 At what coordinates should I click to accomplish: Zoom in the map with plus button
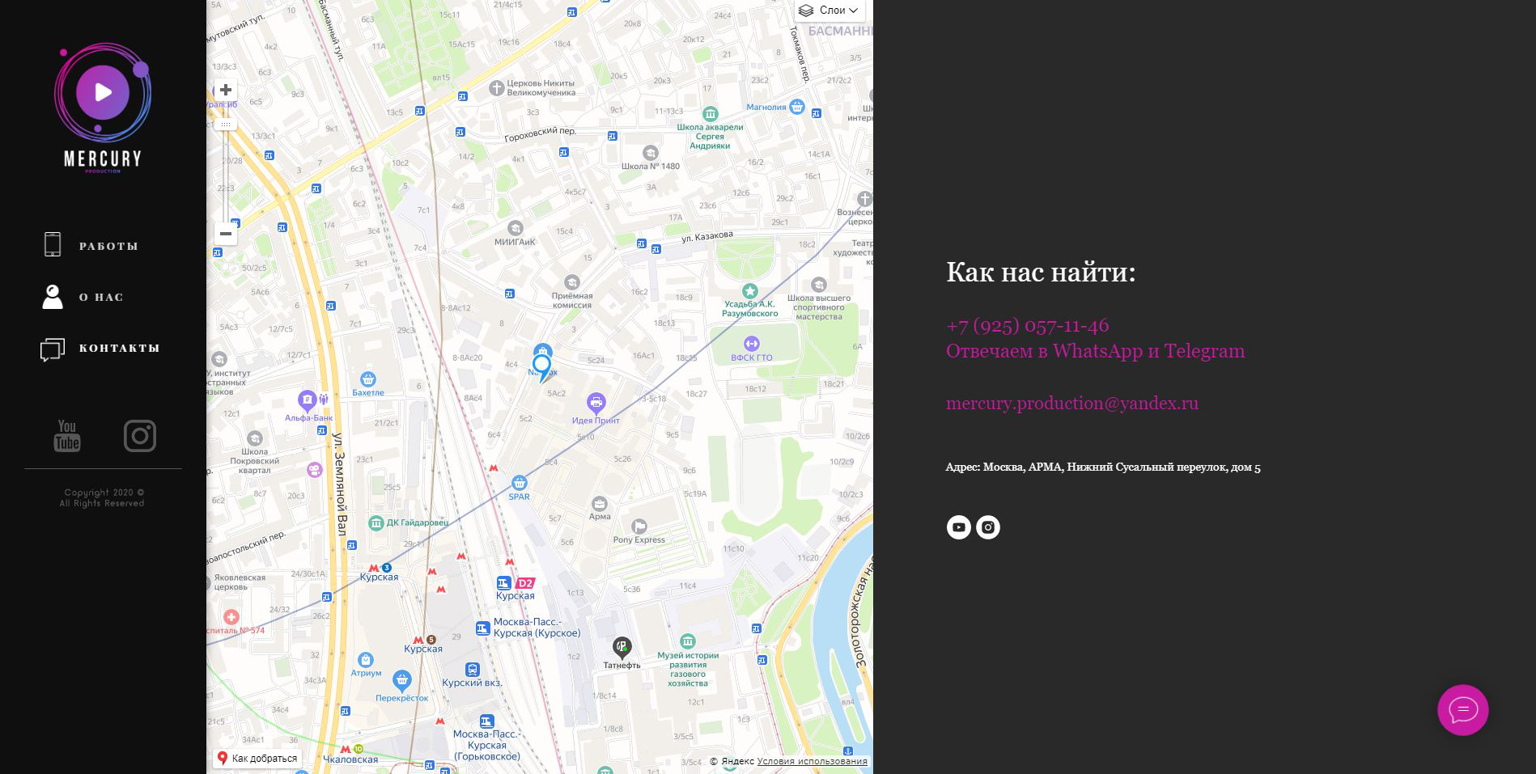click(x=226, y=90)
